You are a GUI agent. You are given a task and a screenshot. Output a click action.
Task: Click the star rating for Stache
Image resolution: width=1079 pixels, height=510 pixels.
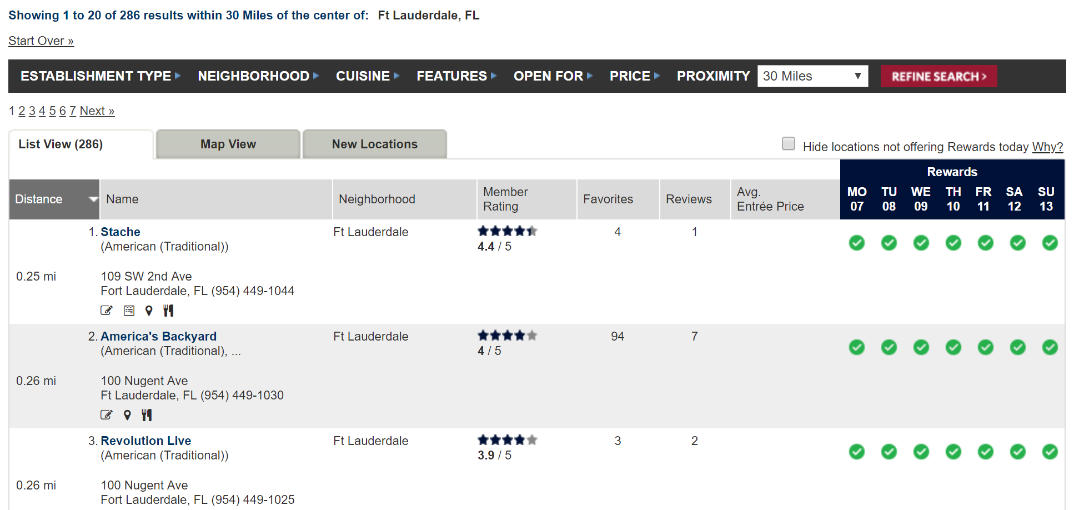pyautogui.click(x=508, y=231)
